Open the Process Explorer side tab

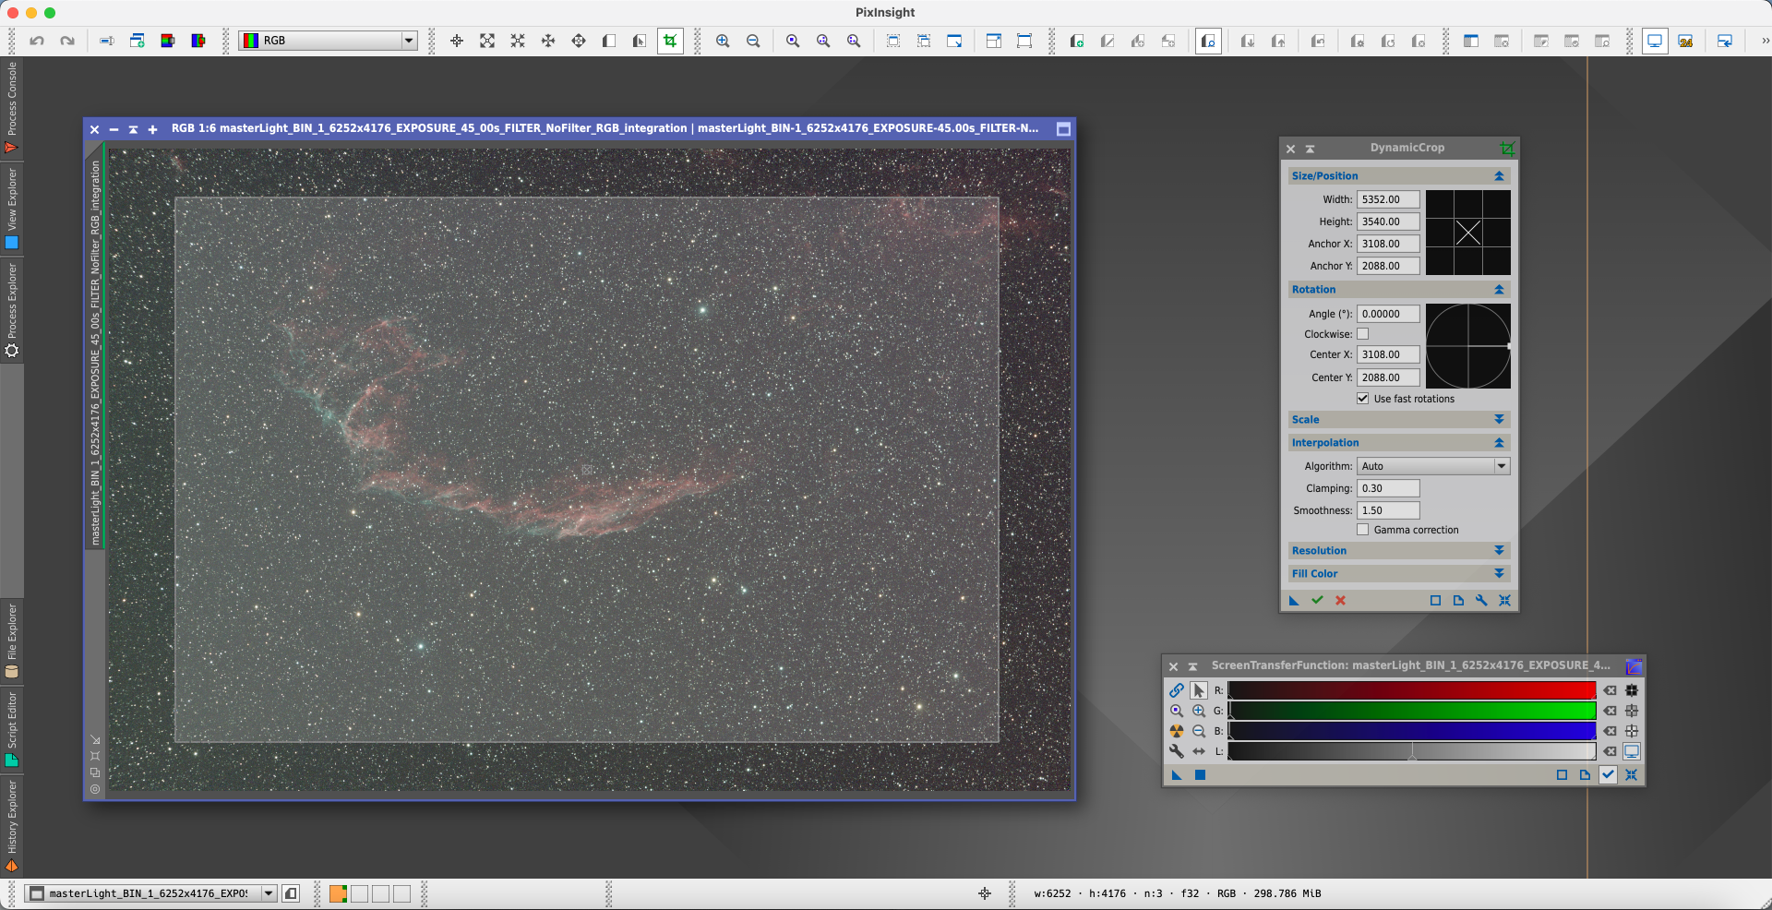12,311
